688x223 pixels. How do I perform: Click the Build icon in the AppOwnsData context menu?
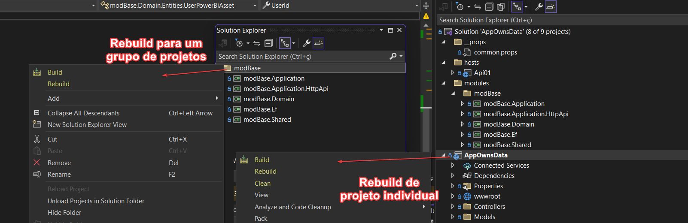tap(244, 160)
